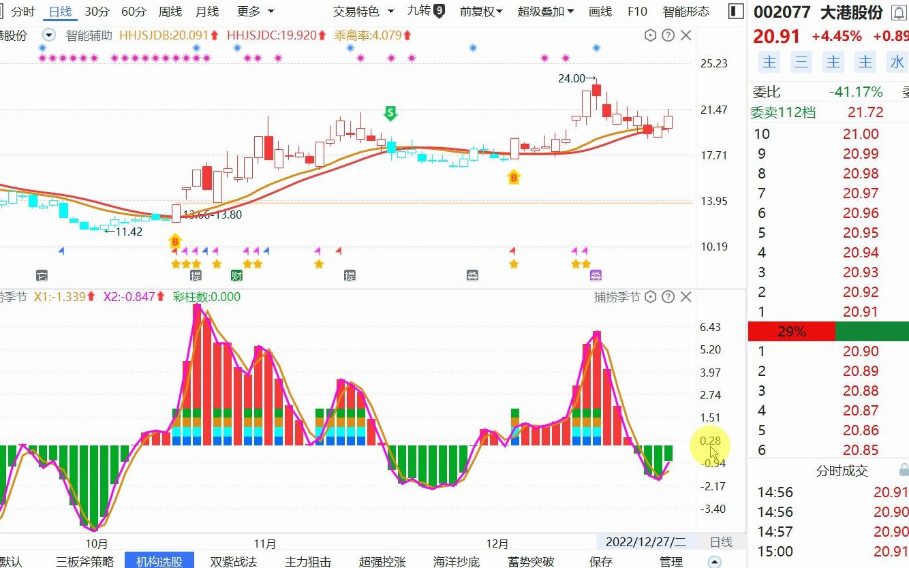Click the 分时成交 section header

point(842,471)
